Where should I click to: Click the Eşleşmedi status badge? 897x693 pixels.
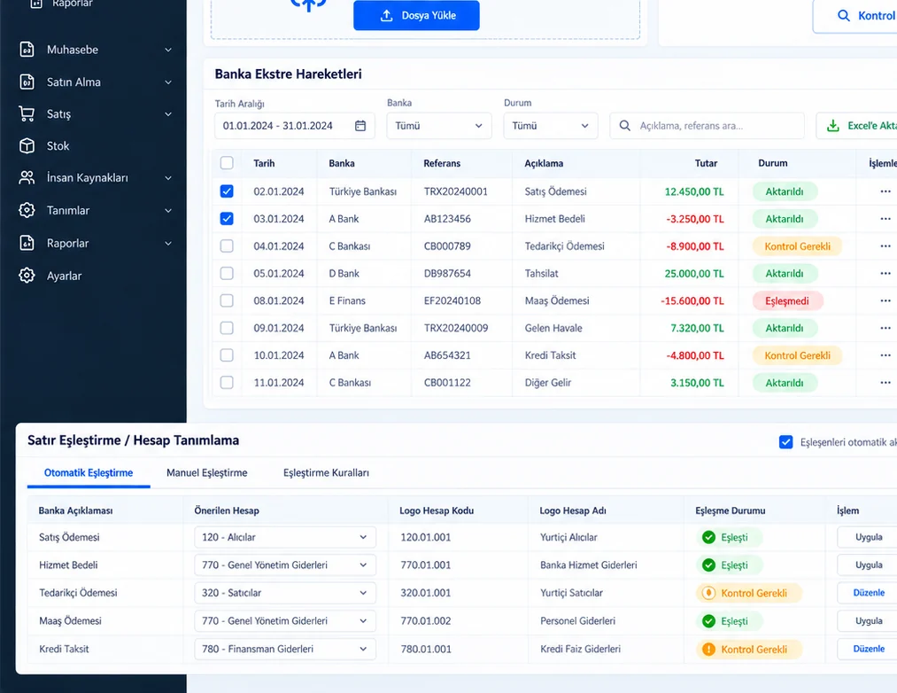point(787,300)
